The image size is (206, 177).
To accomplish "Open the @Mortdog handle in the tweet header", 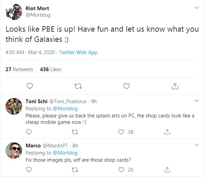I will 37,15.
